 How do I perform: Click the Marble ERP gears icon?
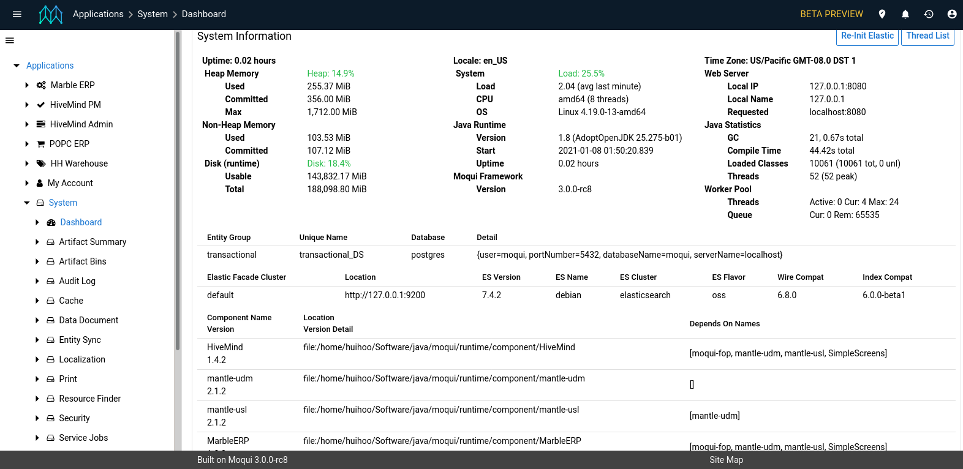tap(41, 85)
